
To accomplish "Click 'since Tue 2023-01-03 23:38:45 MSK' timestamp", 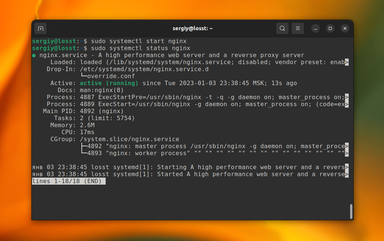I will click(203, 83).
